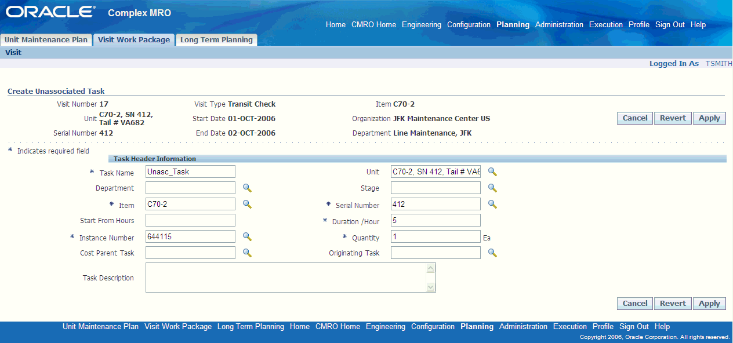Click the Quantity input field
Viewport: 733px width, 343px height.
436,236
